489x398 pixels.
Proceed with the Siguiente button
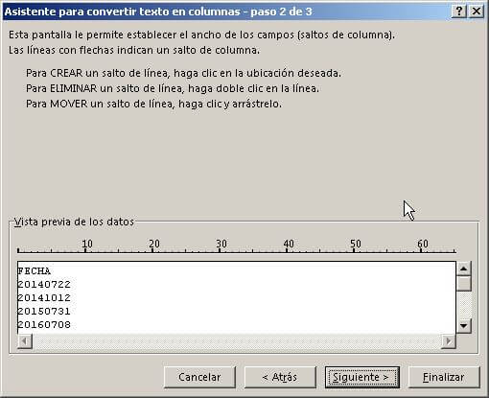(x=362, y=377)
